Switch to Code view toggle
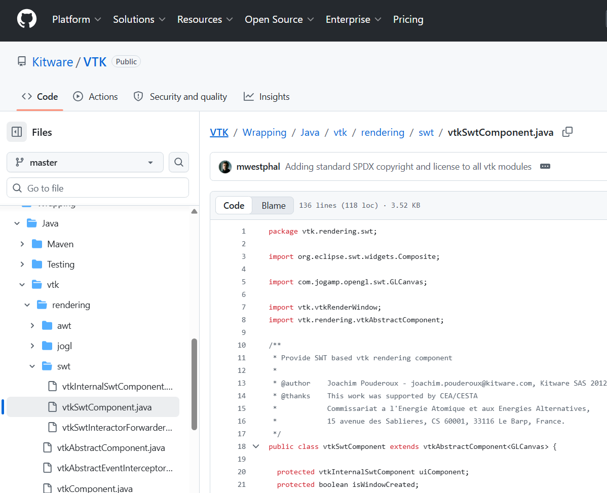The image size is (607, 493). tap(234, 205)
